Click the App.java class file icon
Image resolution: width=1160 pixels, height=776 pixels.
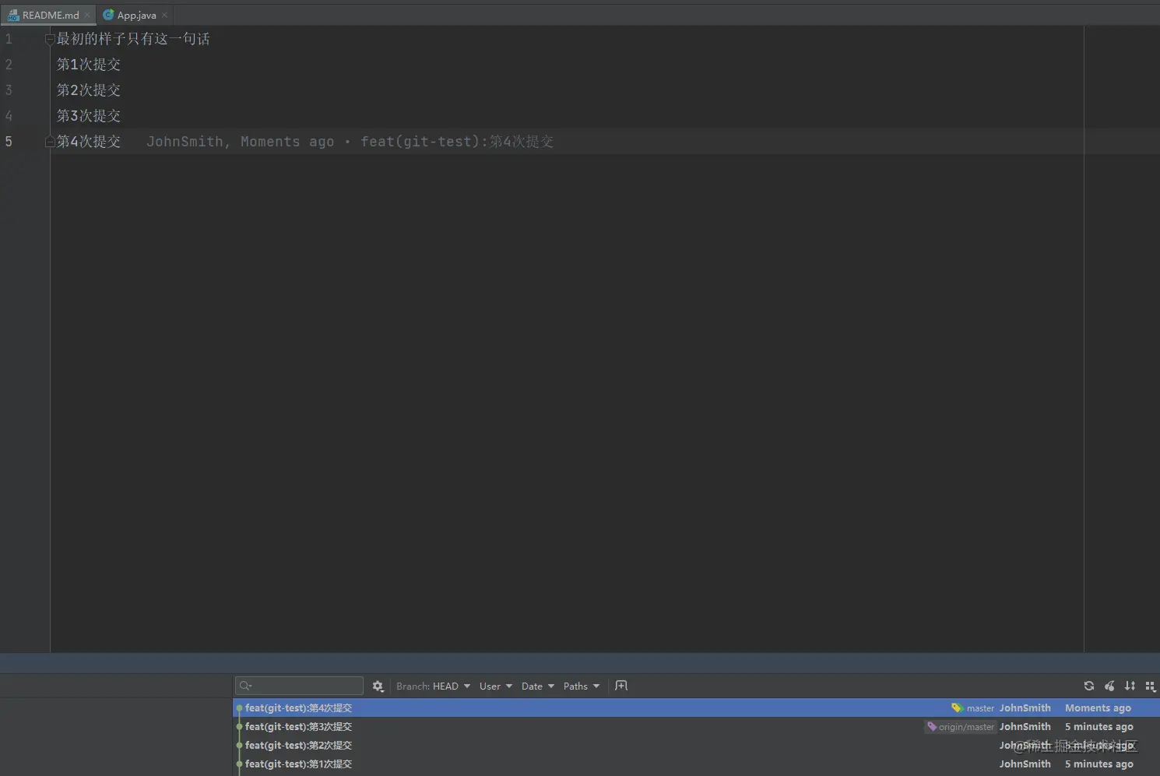108,15
